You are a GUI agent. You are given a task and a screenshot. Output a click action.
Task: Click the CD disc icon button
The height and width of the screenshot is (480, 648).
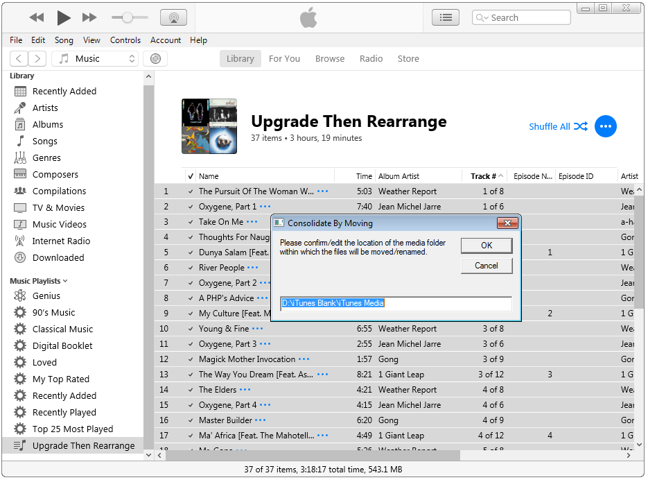155,59
